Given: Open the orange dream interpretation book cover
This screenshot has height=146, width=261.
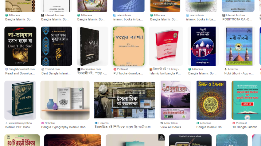Looking at the screenshot, I should tap(128, 46).
